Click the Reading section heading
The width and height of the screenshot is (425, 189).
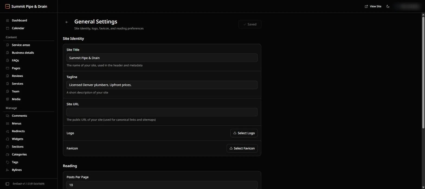pyautogui.click(x=70, y=166)
